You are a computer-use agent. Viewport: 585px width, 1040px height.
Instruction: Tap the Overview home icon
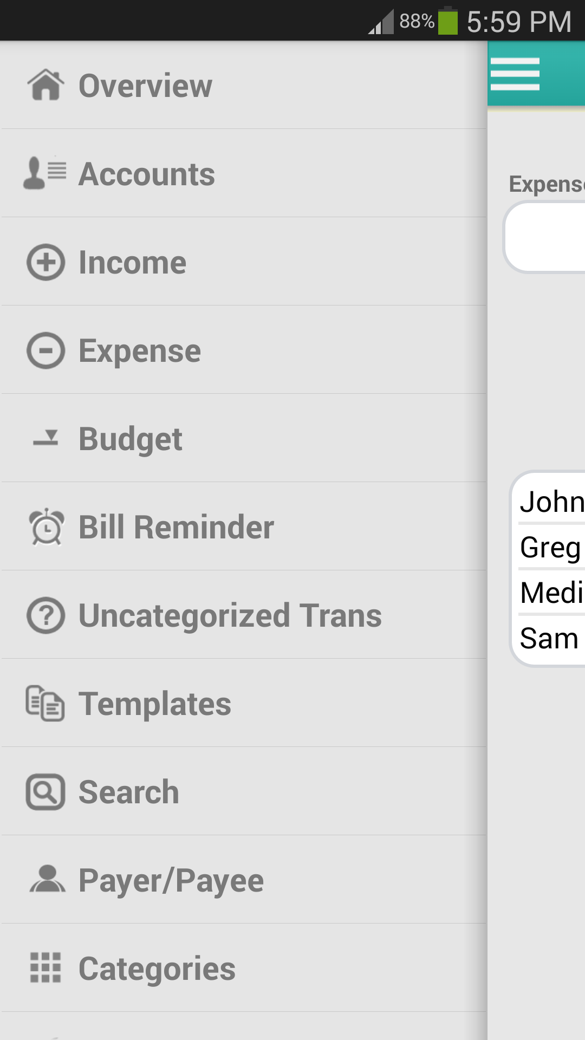(x=46, y=85)
